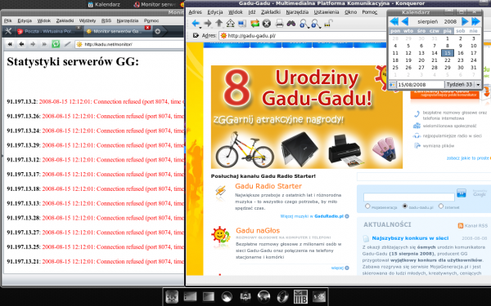The height and width of the screenshot is (306, 491).
Task: Click the search submit arrow button
Action: [461, 193]
